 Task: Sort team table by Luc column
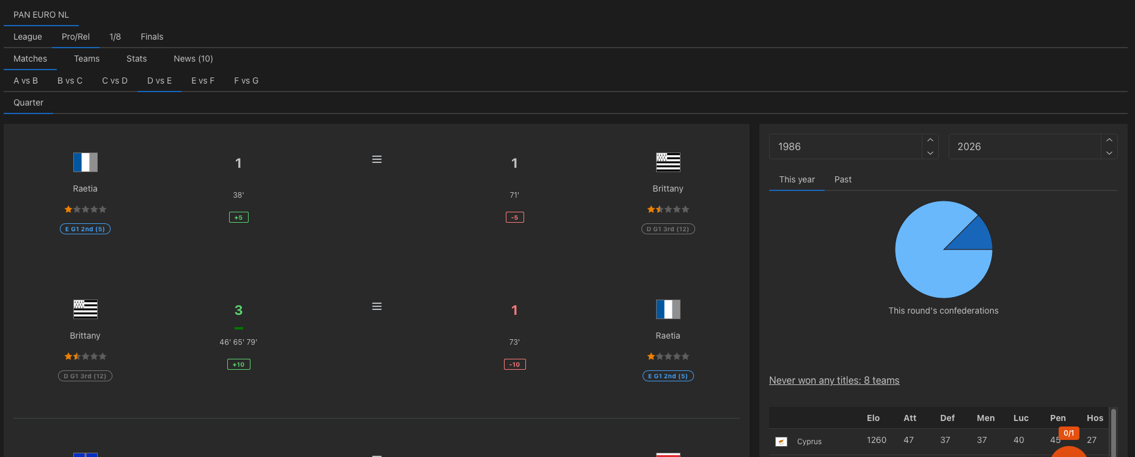(x=1021, y=418)
